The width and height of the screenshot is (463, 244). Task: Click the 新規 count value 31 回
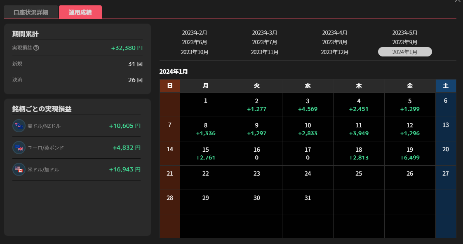pyautogui.click(x=135, y=64)
